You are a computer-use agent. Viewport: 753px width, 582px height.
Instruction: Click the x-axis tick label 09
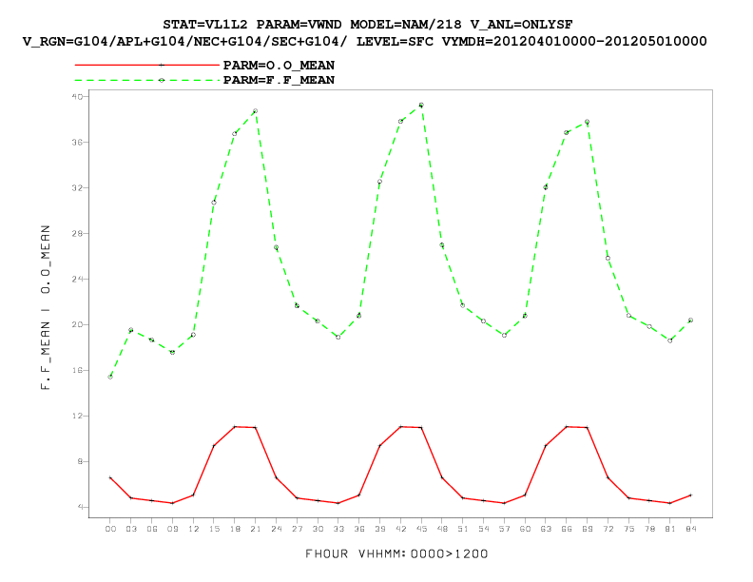click(x=172, y=529)
